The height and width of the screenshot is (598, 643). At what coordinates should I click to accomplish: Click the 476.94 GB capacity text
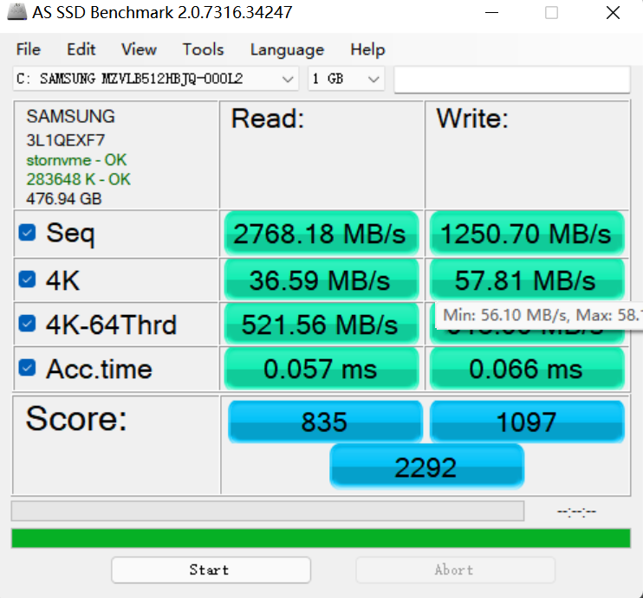(x=63, y=199)
